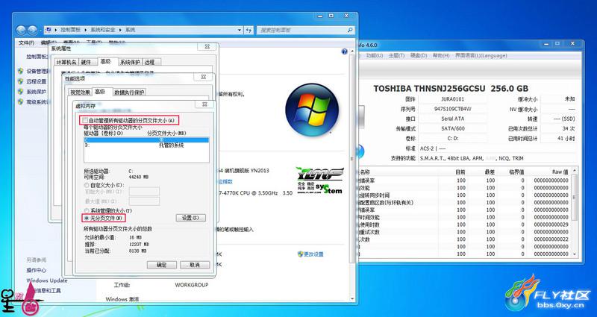Click the shield icon beside 远程设置
This screenshot has width=597, height=317.
[21, 81]
